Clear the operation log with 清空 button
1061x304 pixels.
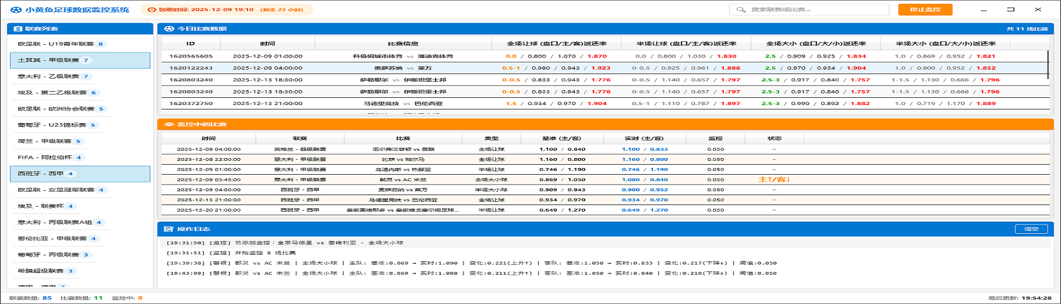pos(1031,229)
